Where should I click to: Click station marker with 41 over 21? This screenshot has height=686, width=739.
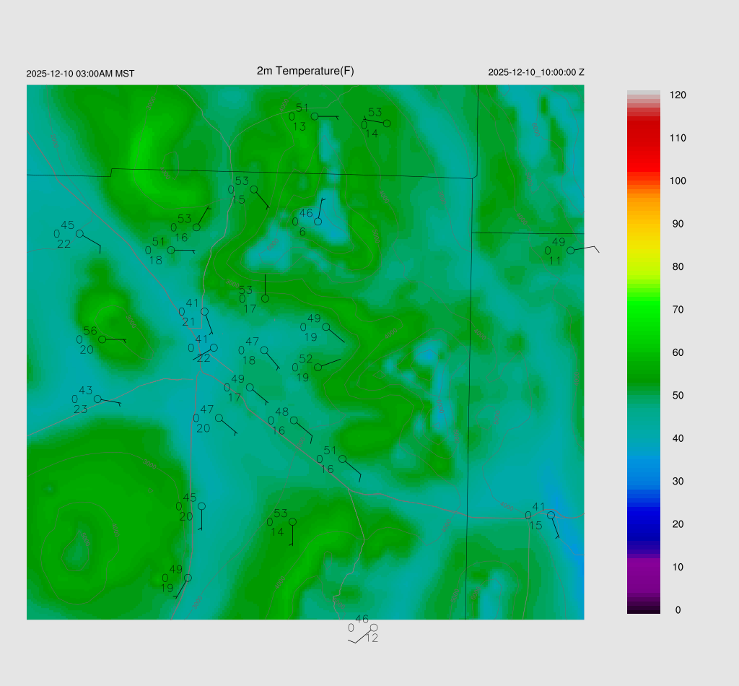click(204, 311)
